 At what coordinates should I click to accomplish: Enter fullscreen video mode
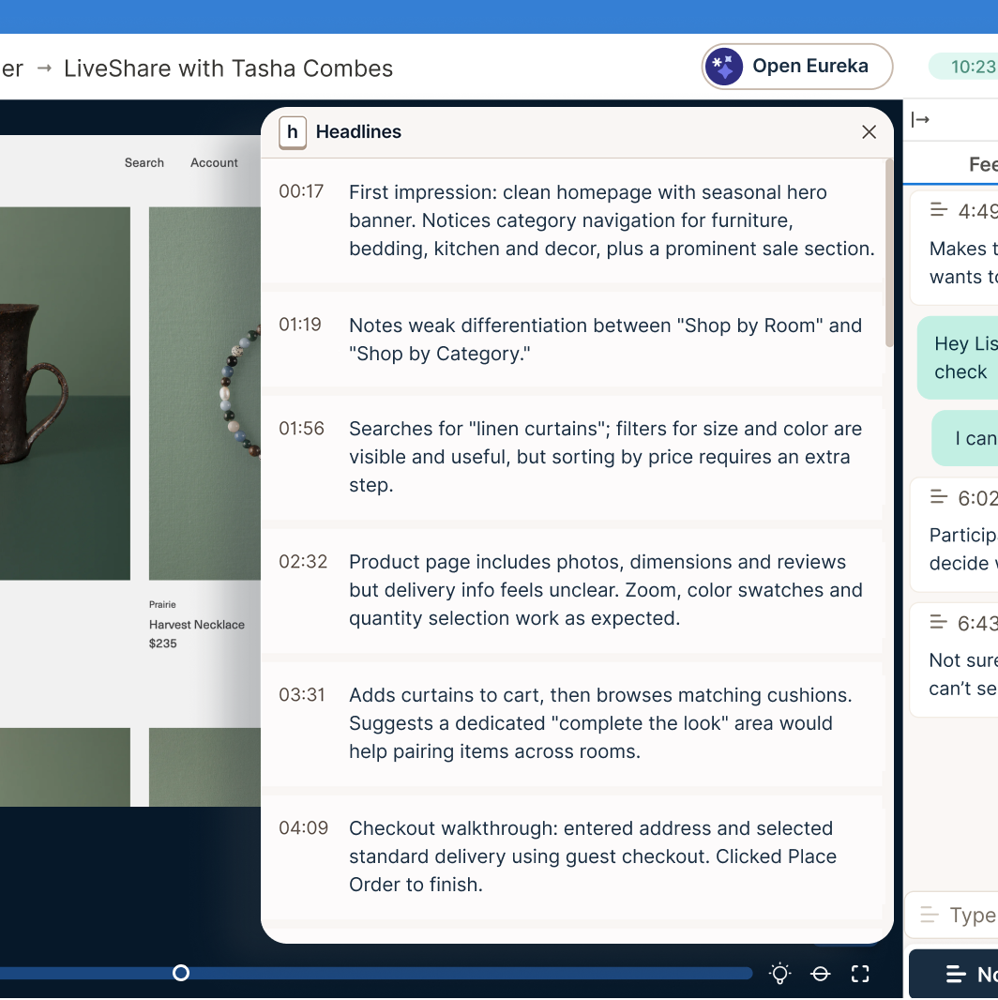coord(860,974)
